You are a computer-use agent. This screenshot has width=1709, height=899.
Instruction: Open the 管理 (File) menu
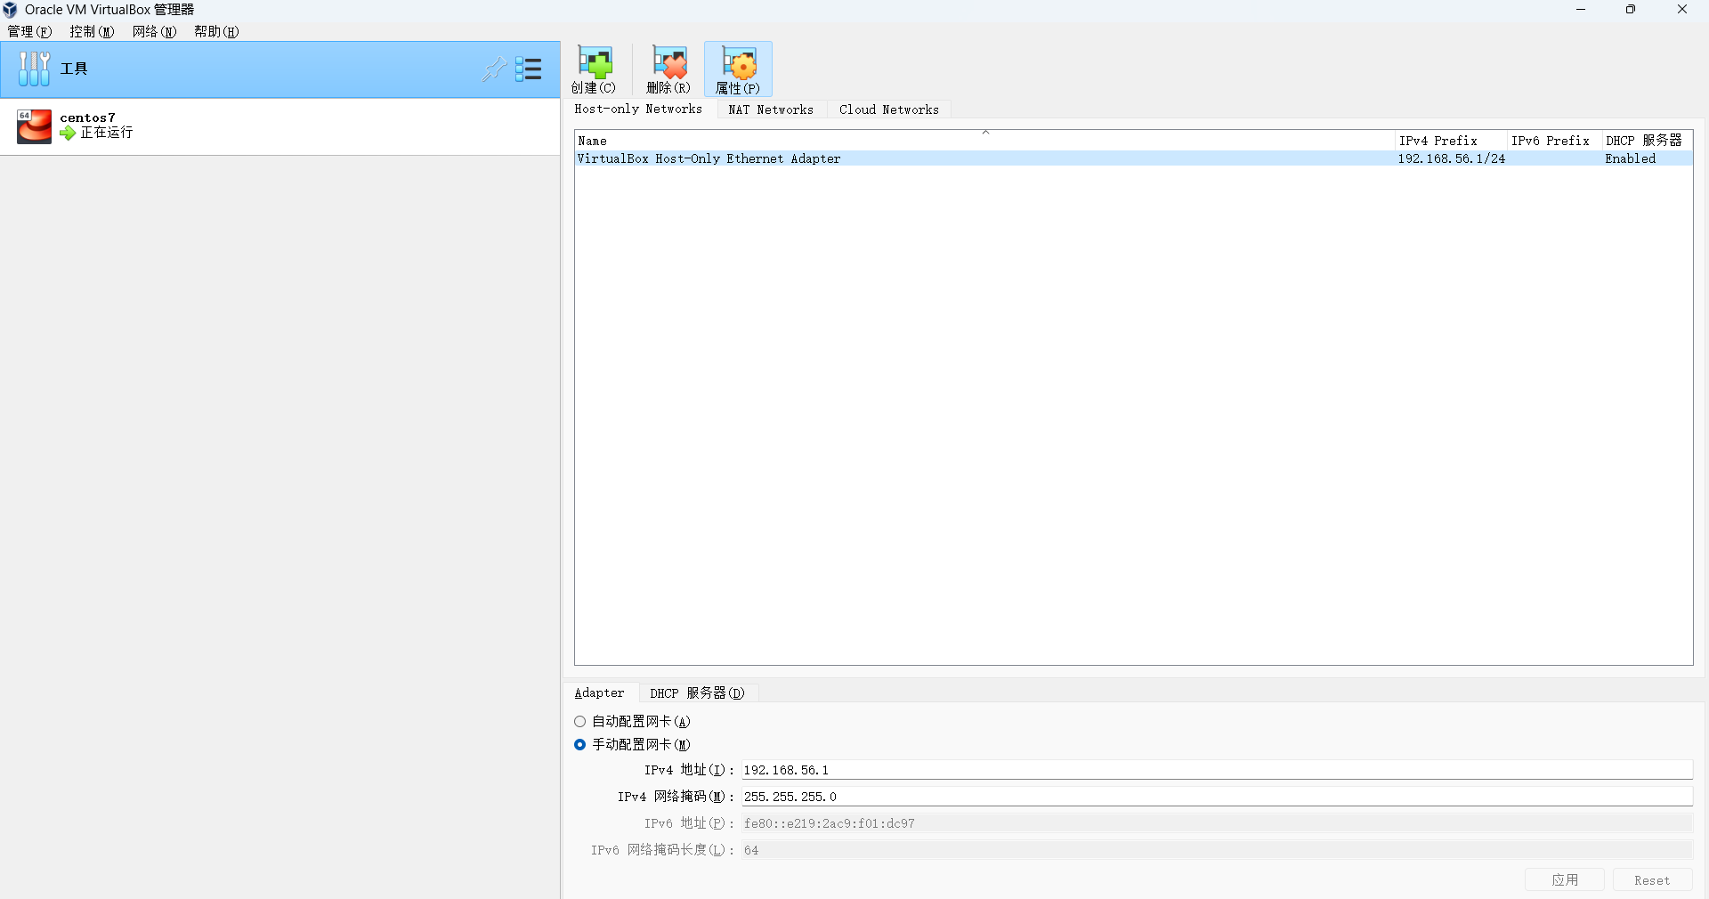pos(29,31)
